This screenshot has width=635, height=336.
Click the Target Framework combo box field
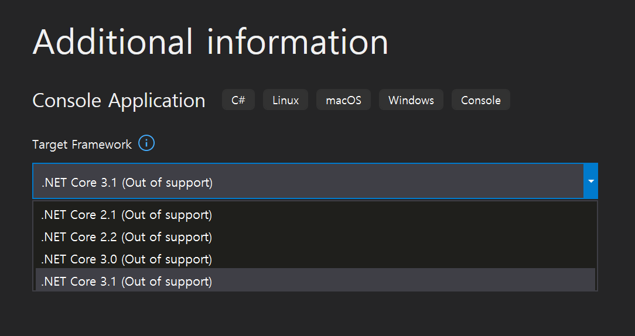(315, 181)
